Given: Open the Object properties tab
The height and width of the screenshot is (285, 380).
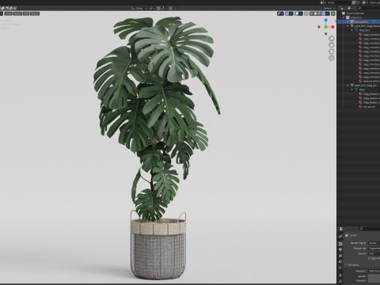Looking at the screenshot, I should 340,275.
